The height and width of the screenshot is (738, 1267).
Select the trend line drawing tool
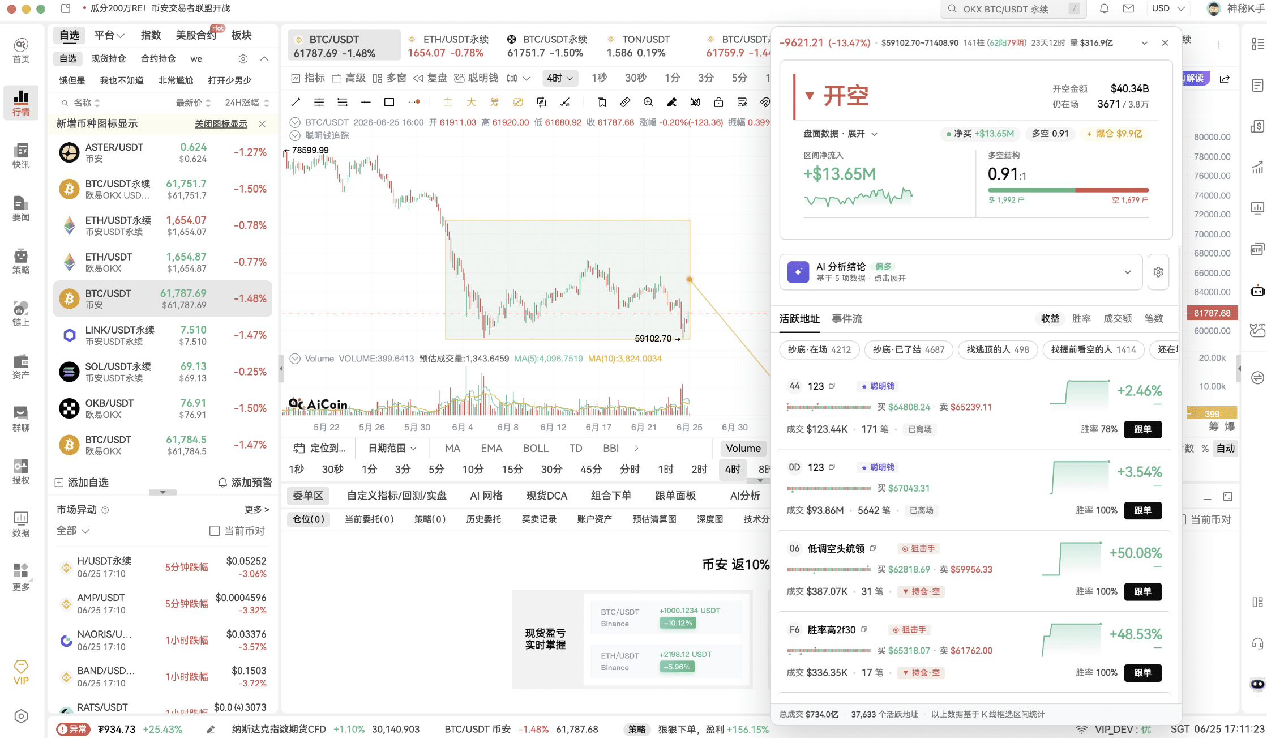(x=296, y=102)
